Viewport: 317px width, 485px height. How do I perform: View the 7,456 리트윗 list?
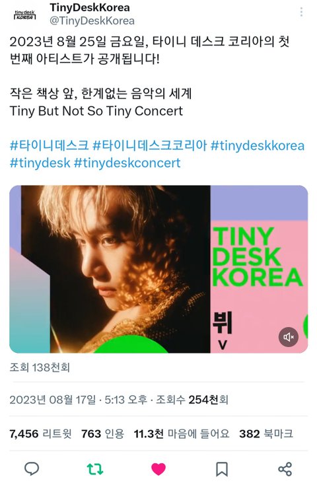(40, 433)
